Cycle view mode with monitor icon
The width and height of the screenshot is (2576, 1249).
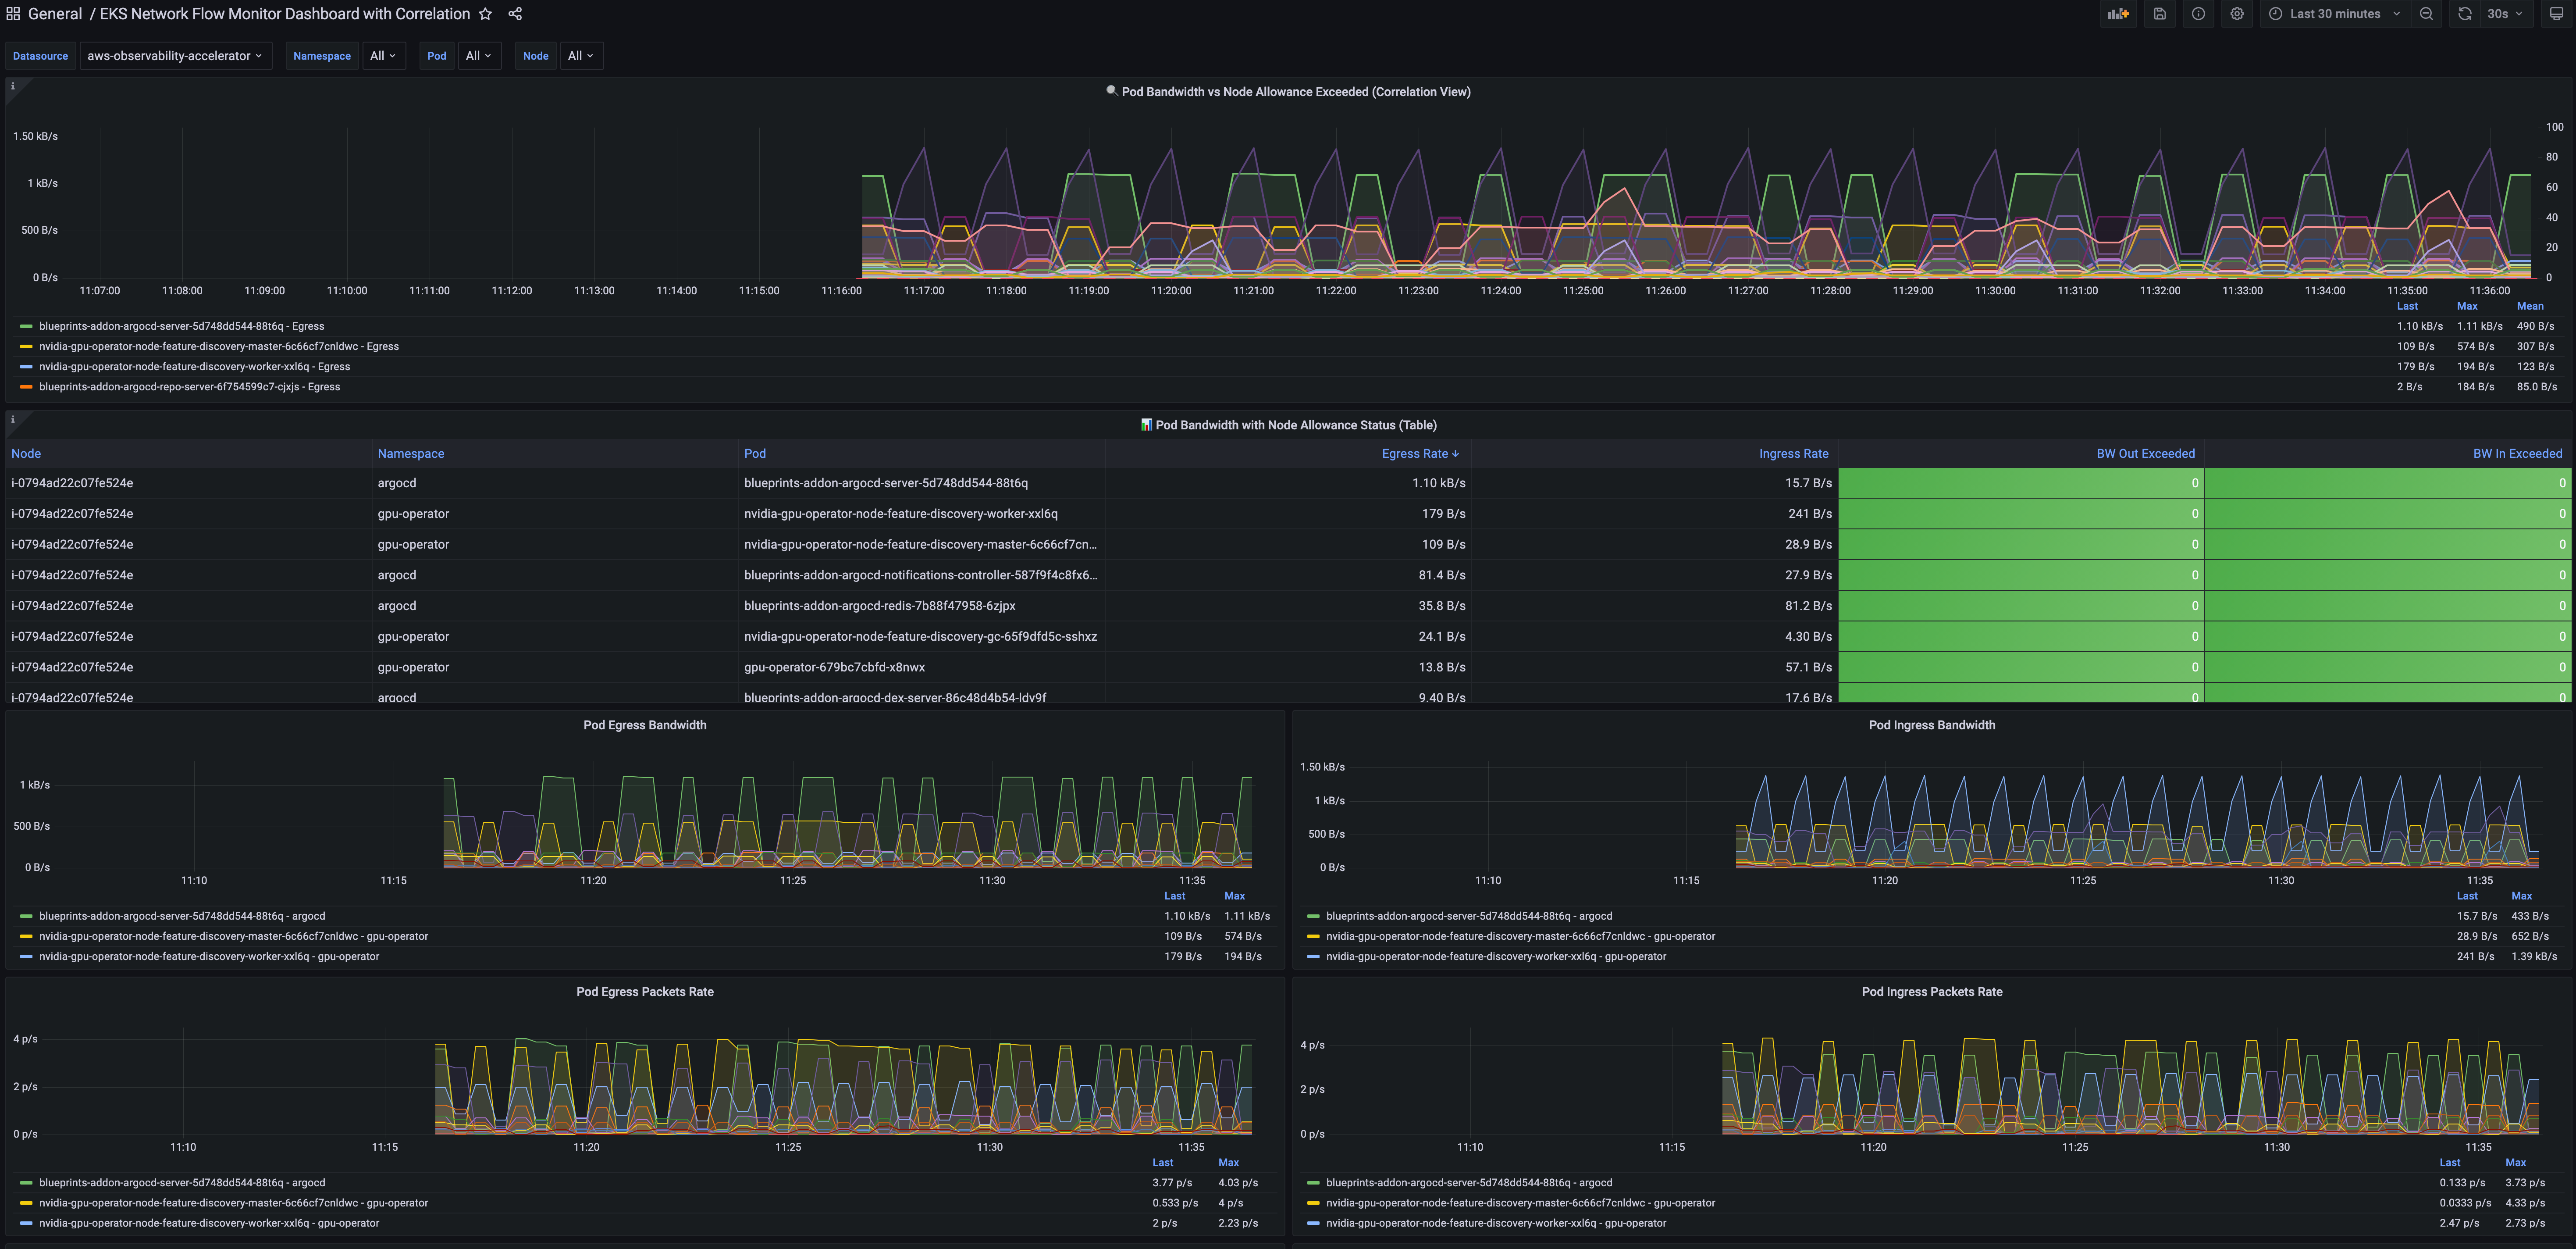click(x=2556, y=14)
